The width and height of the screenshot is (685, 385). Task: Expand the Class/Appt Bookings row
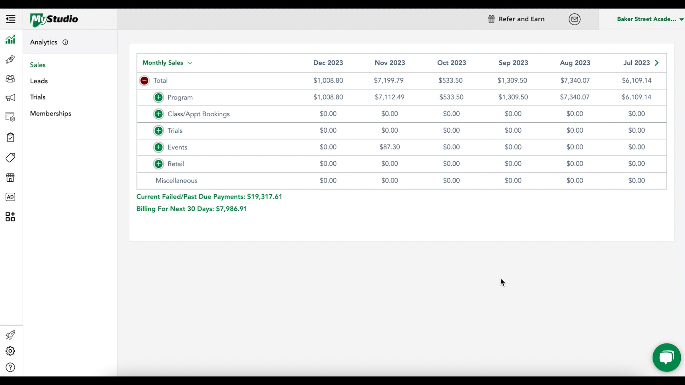pyautogui.click(x=159, y=114)
